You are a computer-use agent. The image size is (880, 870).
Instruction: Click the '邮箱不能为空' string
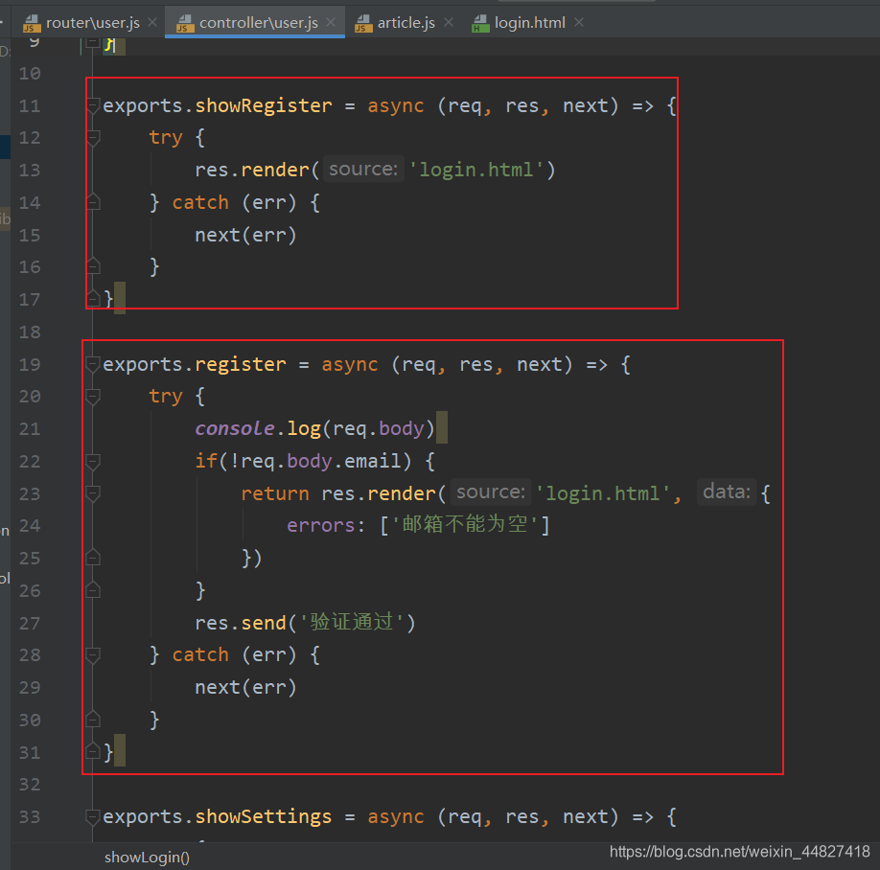(465, 524)
